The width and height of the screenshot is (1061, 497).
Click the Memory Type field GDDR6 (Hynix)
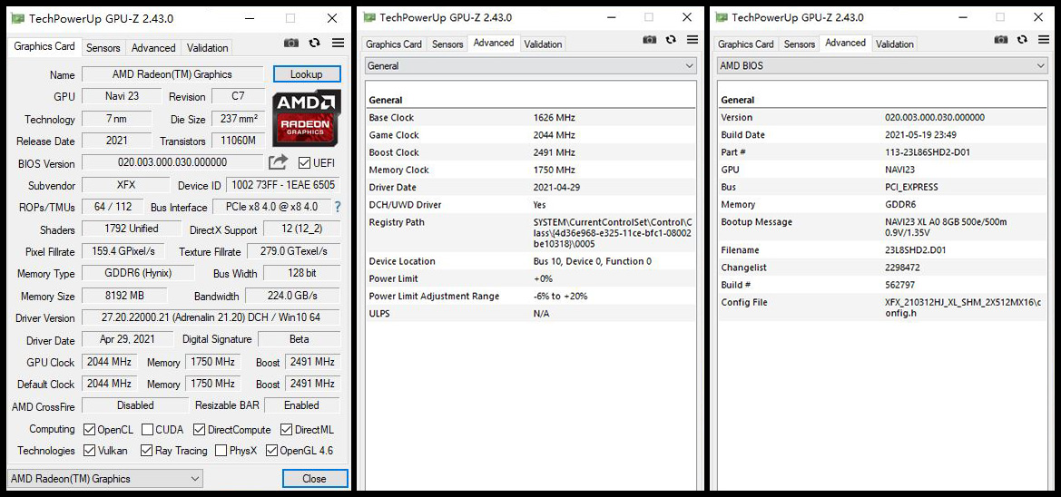[138, 274]
